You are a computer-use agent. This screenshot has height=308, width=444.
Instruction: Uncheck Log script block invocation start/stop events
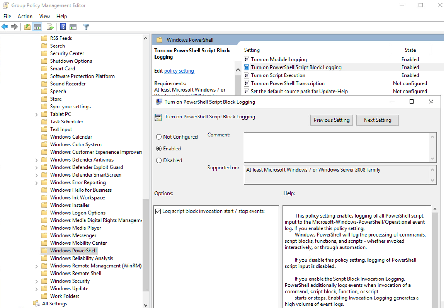click(158, 211)
